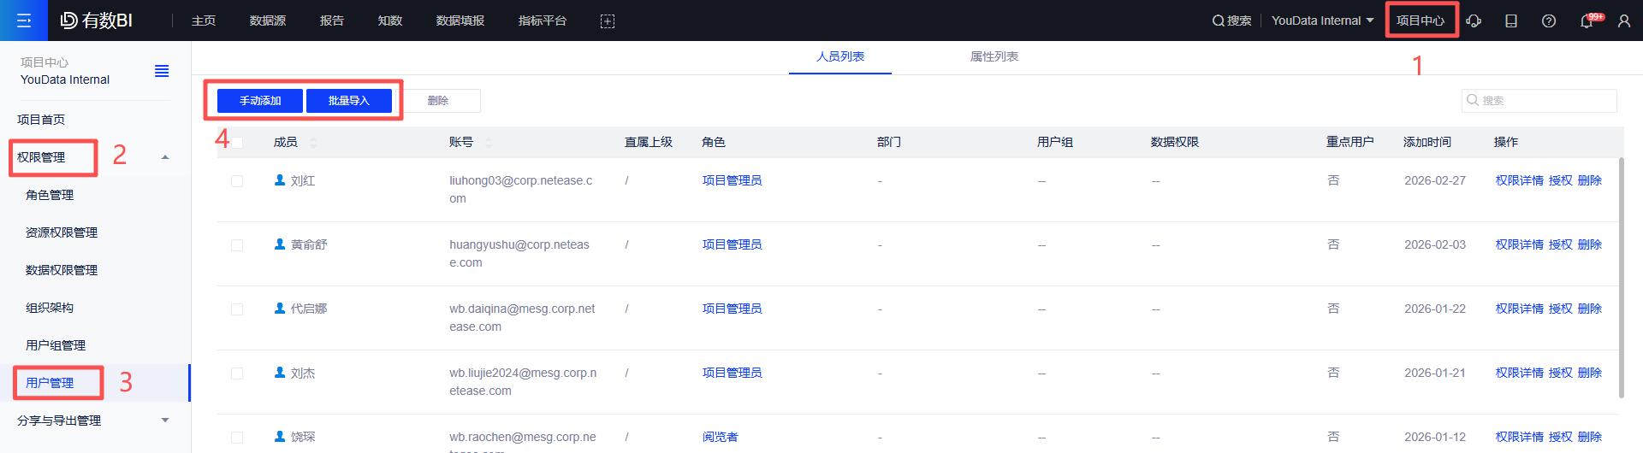Expand the 分享与导出管理 section
The width and height of the screenshot is (1643, 453).
point(165,421)
